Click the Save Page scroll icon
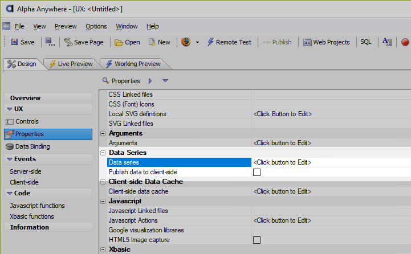Image resolution: width=411 pixels, height=254 pixels. (x=68, y=42)
